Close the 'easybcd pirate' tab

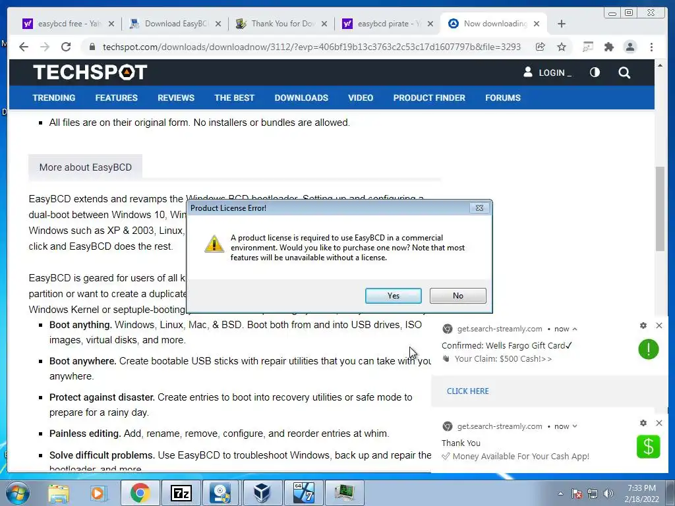[x=430, y=24]
